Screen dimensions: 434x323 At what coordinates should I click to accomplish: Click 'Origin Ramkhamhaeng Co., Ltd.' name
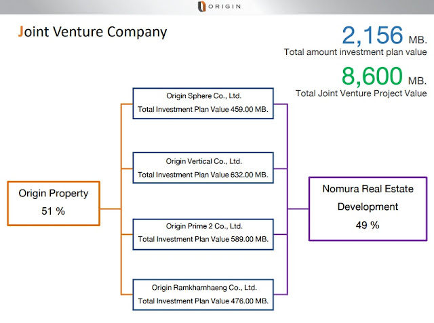(x=204, y=288)
